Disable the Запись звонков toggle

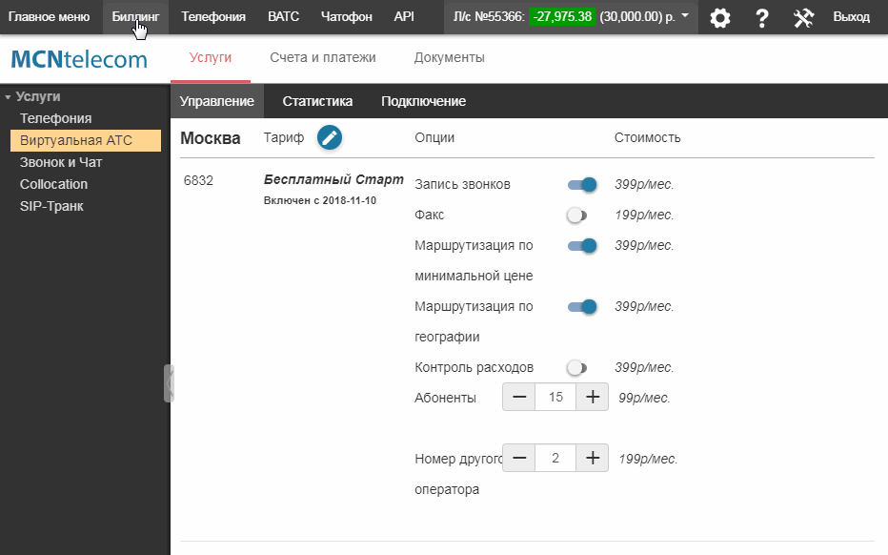(582, 185)
